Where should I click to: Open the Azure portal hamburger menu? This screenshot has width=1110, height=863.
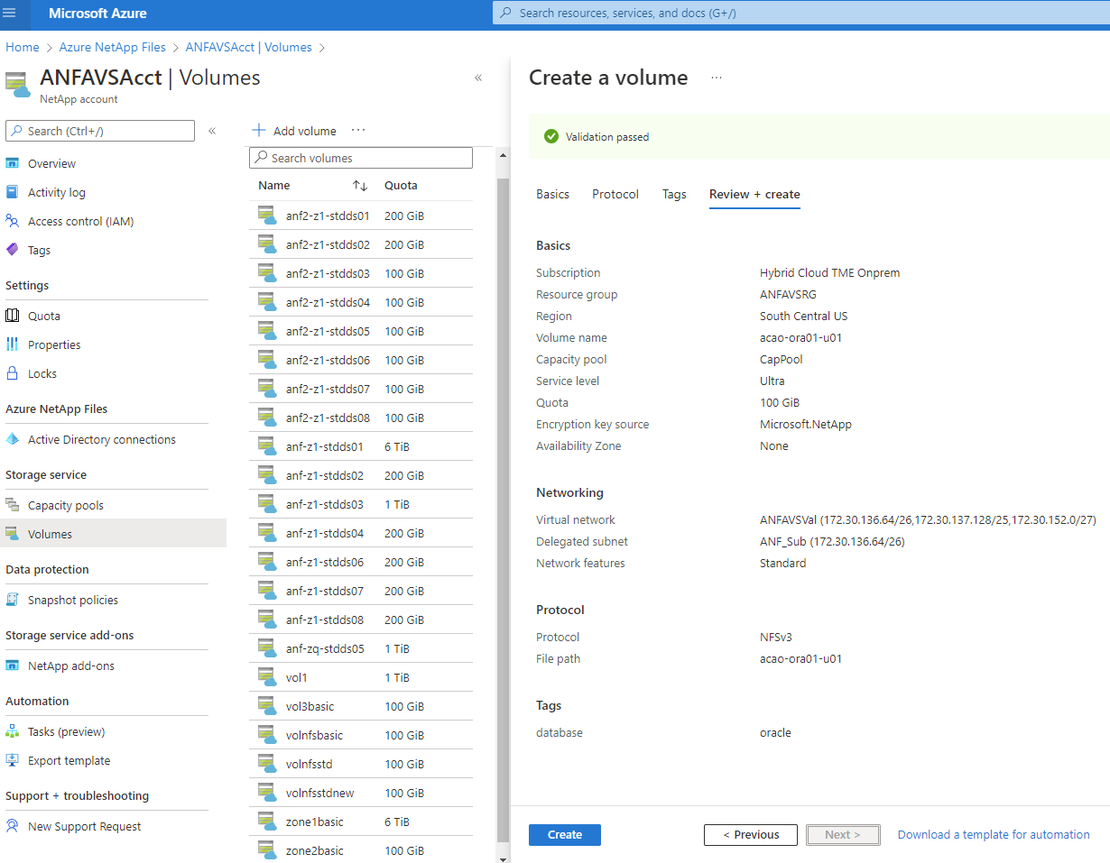pos(10,14)
